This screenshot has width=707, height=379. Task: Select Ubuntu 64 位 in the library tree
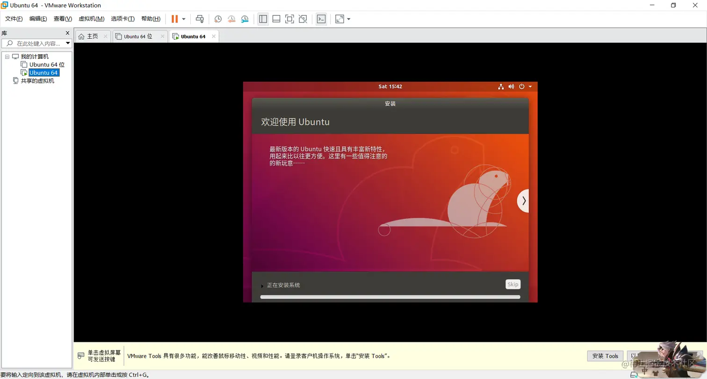pos(47,64)
